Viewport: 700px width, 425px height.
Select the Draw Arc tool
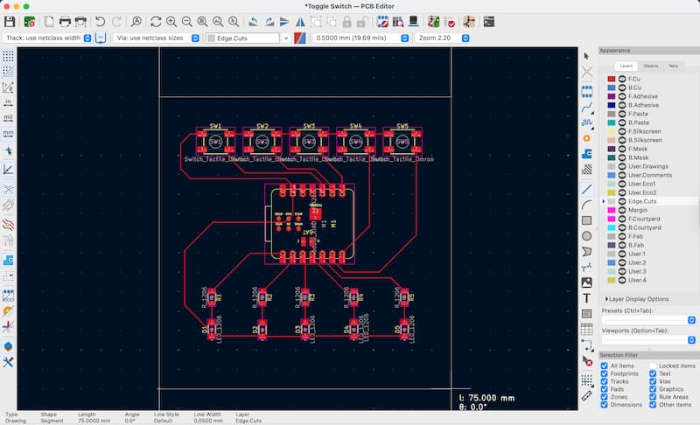pos(586,205)
